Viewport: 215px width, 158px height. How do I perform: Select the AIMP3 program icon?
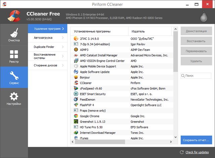tap(76, 50)
